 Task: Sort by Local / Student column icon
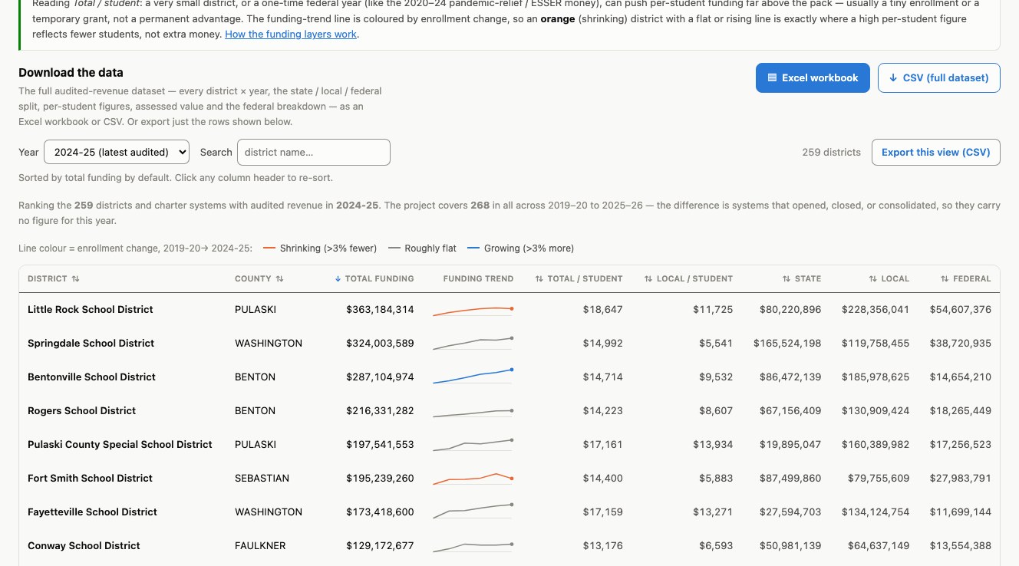click(648, 278)
